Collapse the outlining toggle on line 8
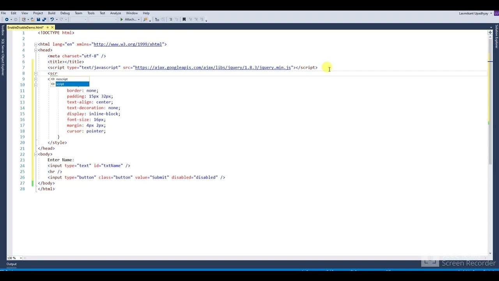Image resolution: width=499 pixels, height=281 pixels. point(35,73)
